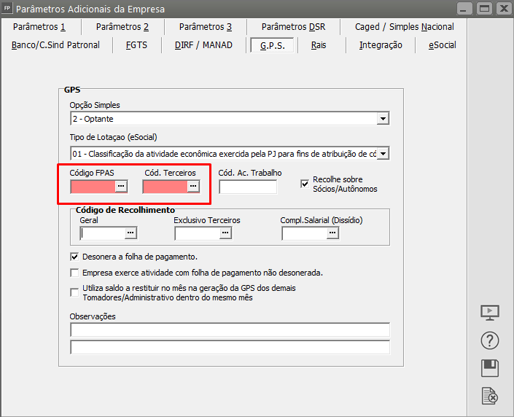The width and height of the screenshot is (514, 417).
Task: Click the save floppy disk icon
Action: 490,368
